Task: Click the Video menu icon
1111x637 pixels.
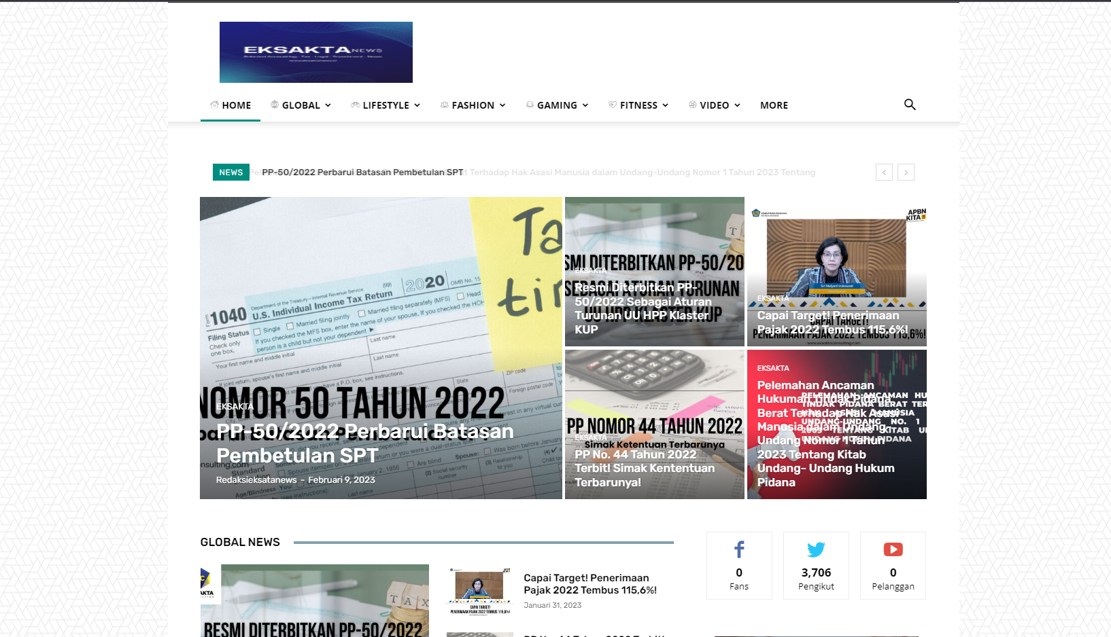Action: (x=693, y=105)
